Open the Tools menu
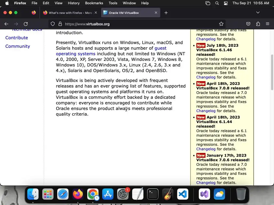274x205 pixels. click(x=113, y=3)
